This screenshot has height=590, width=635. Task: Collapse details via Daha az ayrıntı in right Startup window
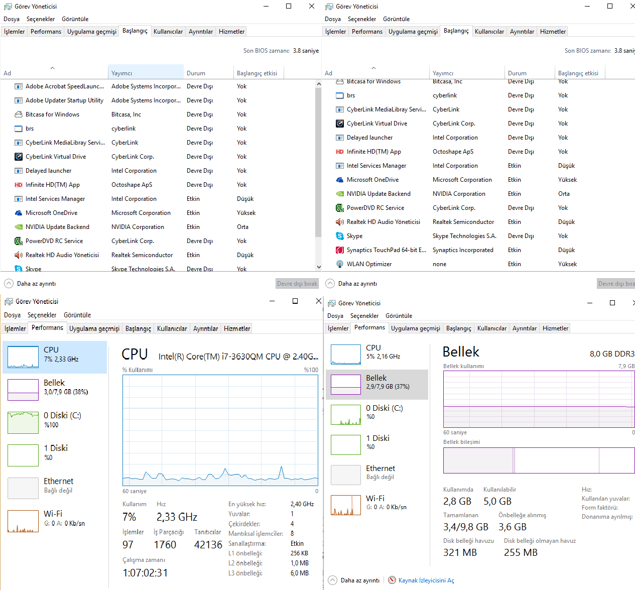click(352, 284)
